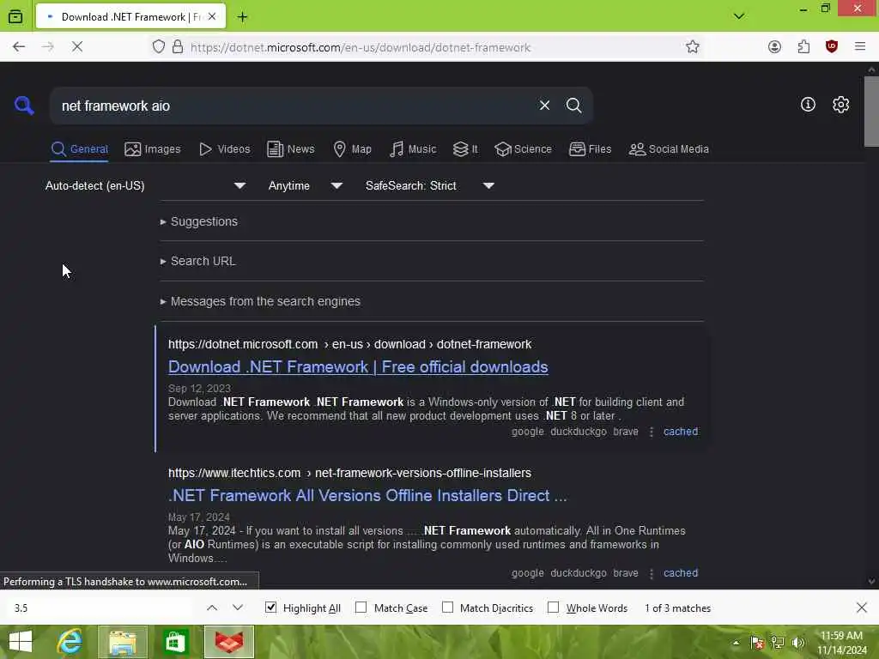Switch to News category tab
This screenshot has height=659, width=879.
pyautogui.click(x=291, y=149)
